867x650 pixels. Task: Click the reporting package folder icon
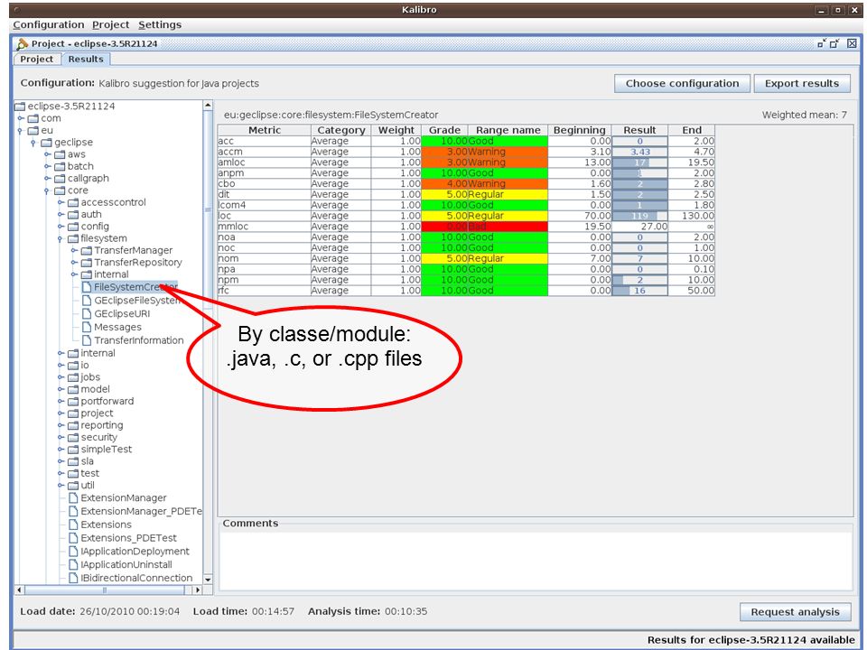click(x=73, y=425)
